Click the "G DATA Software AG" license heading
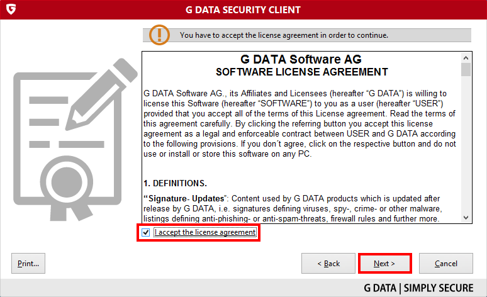The width and height of the screenshot is (487, 297). coord(301,60)
